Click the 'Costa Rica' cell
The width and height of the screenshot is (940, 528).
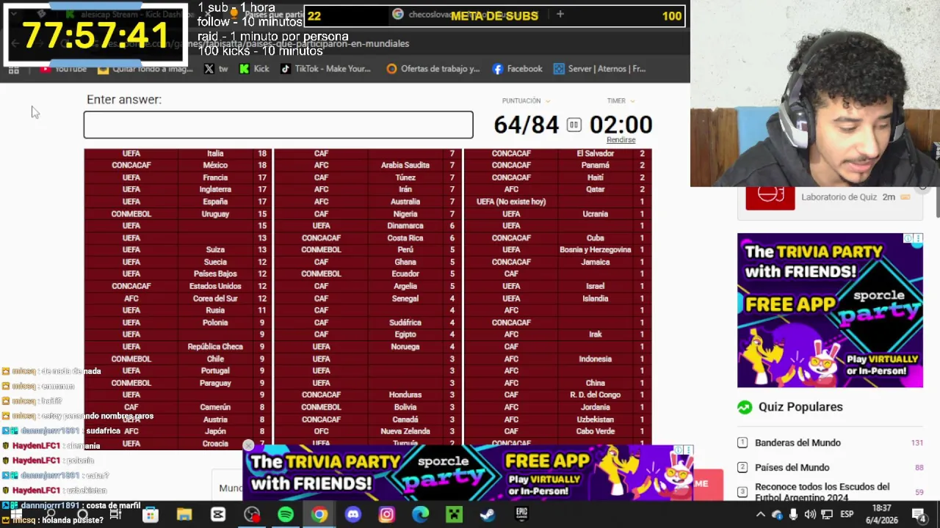(405, 238)
